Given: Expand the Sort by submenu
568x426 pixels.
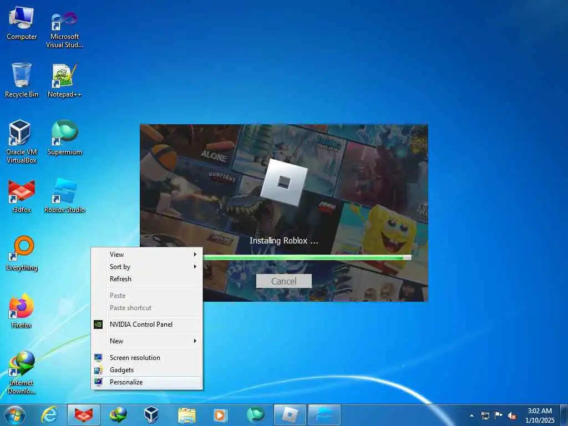Looking at the screenshot, I should (x=146, y=267).
